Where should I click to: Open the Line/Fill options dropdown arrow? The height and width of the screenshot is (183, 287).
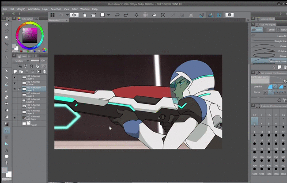click(x=285, y=87)
